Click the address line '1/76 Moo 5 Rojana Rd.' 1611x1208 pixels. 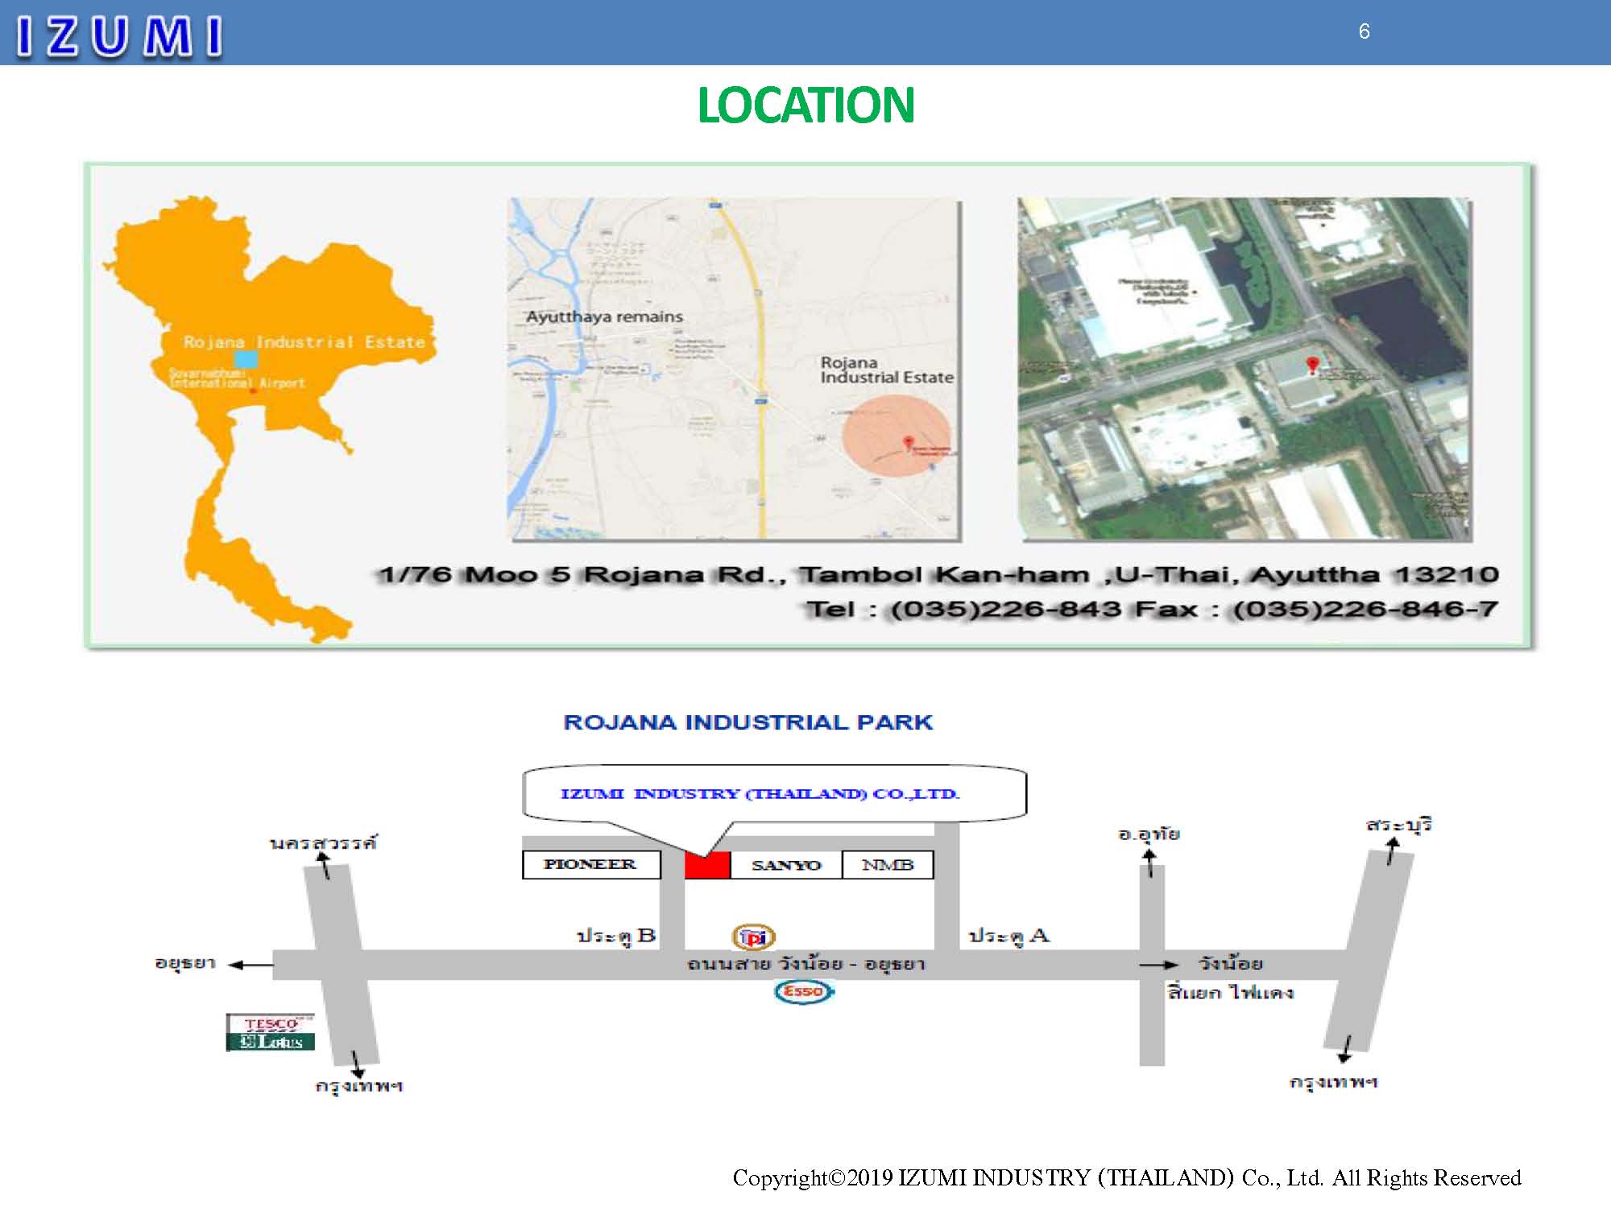tap(938, 575)
